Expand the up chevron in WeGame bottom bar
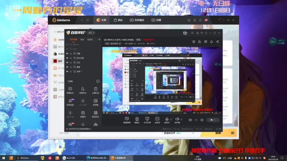The width and height of the screenshot is (287, 161). click(193, 133)
